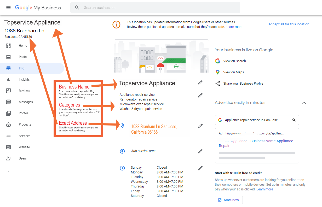Click Microwave oven repair service category

click(142, 104)
